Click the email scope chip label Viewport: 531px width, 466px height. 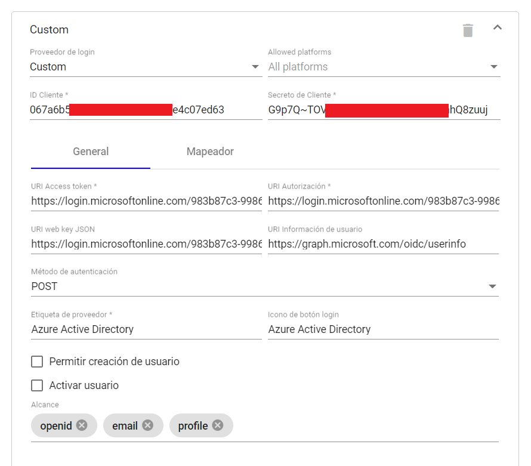[125, 425]
